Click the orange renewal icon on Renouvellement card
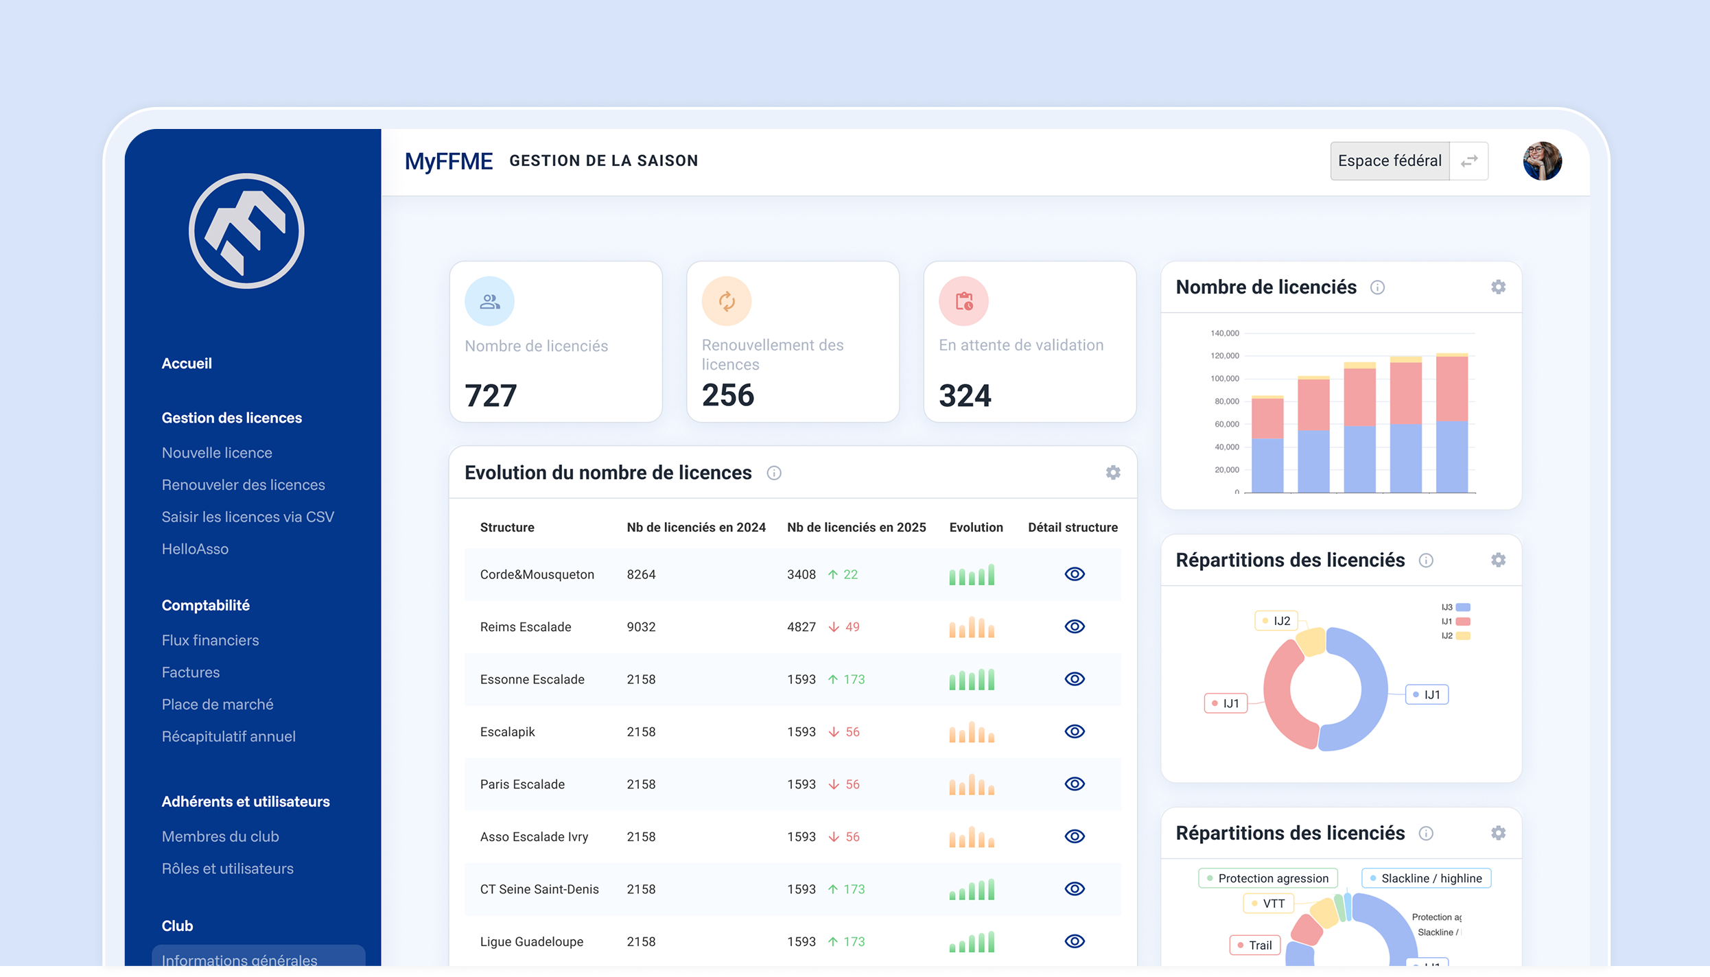This screenshot has width=1710, height=977. [727, 301]
